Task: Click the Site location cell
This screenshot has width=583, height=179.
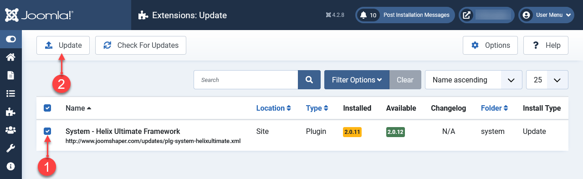Action: coord(262,132)
